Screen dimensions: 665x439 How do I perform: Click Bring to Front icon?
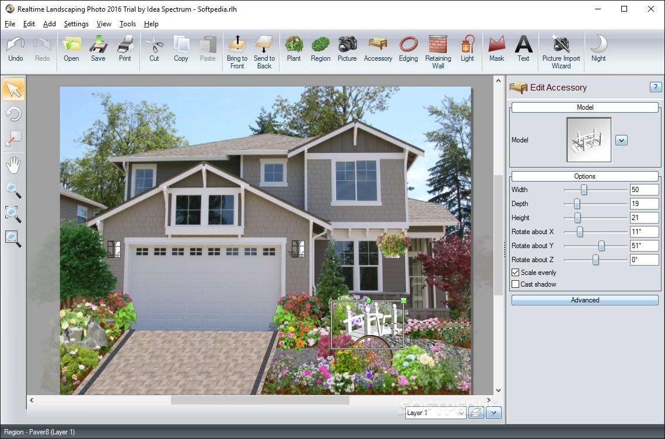[x=237, y=52]
